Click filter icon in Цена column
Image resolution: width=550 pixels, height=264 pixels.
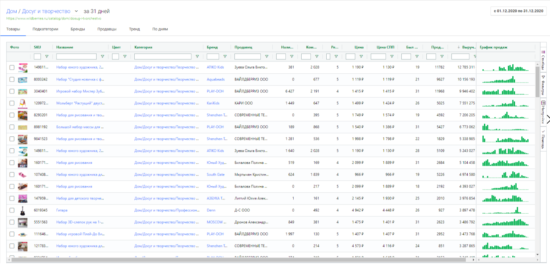(361, 57)
